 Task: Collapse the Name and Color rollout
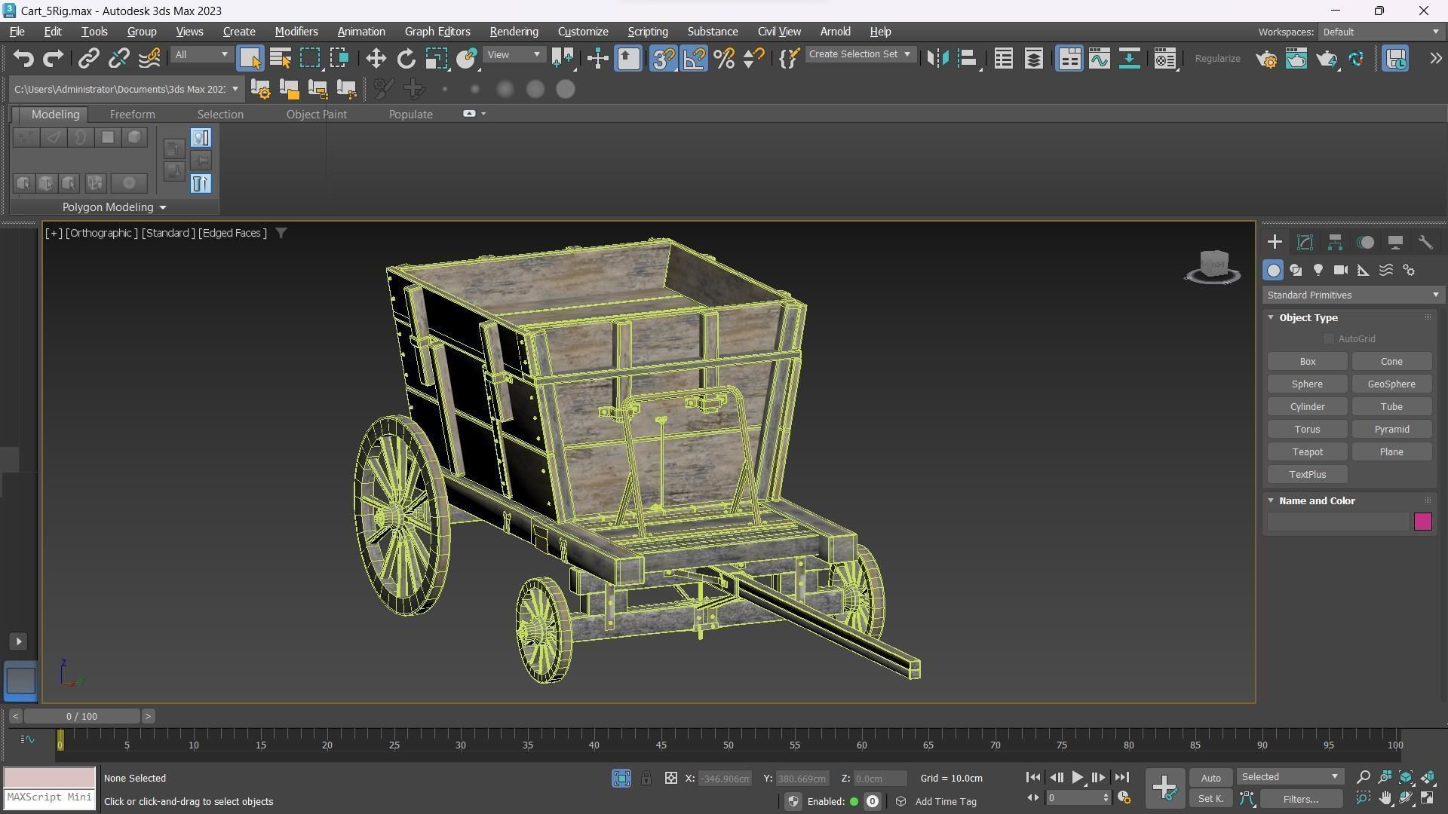[1271, 500]
